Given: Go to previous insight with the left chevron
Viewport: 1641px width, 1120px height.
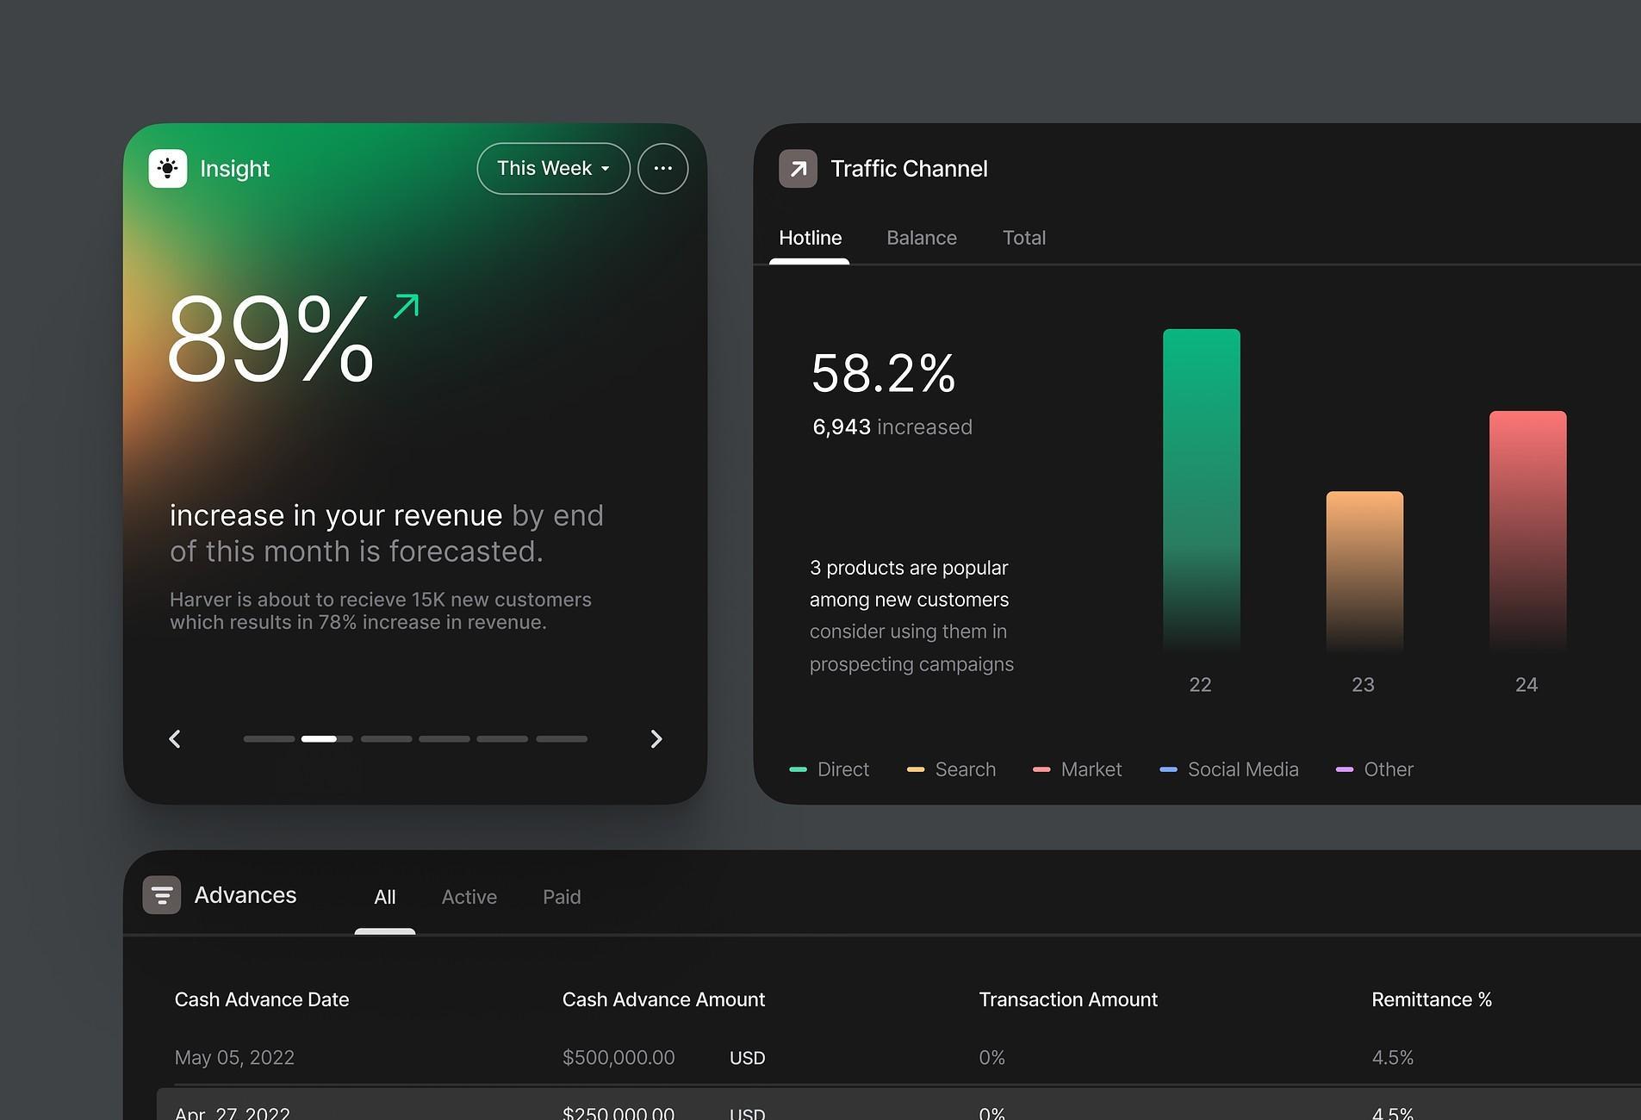Looking at the screenshot, I should click(x=175, y=738).
